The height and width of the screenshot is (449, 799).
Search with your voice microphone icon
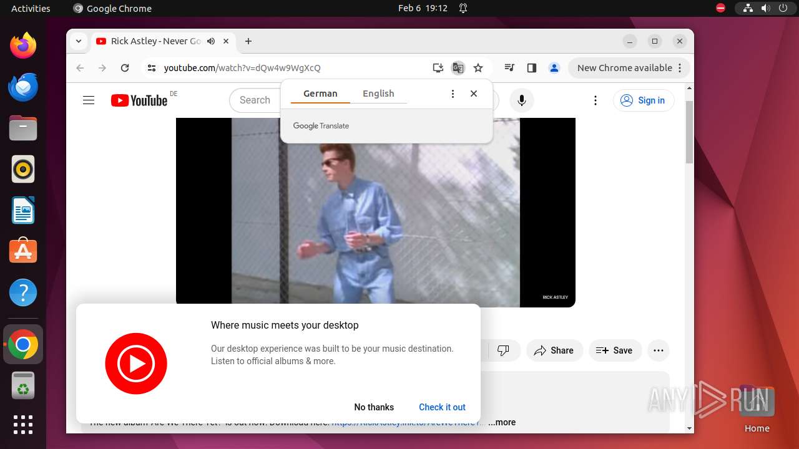522,100
